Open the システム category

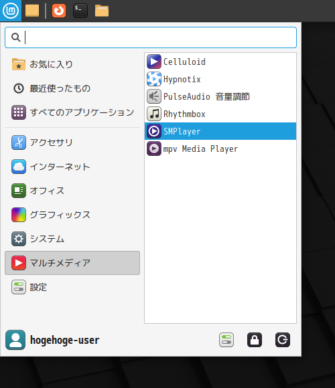[x=72, y=239]
